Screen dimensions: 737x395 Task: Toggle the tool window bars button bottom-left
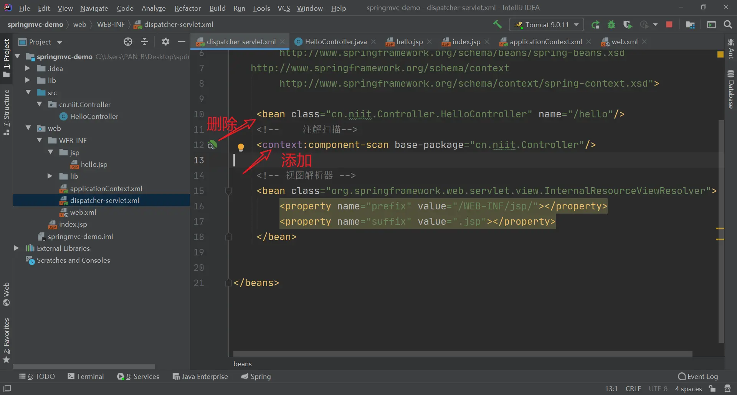pos(7,388)
